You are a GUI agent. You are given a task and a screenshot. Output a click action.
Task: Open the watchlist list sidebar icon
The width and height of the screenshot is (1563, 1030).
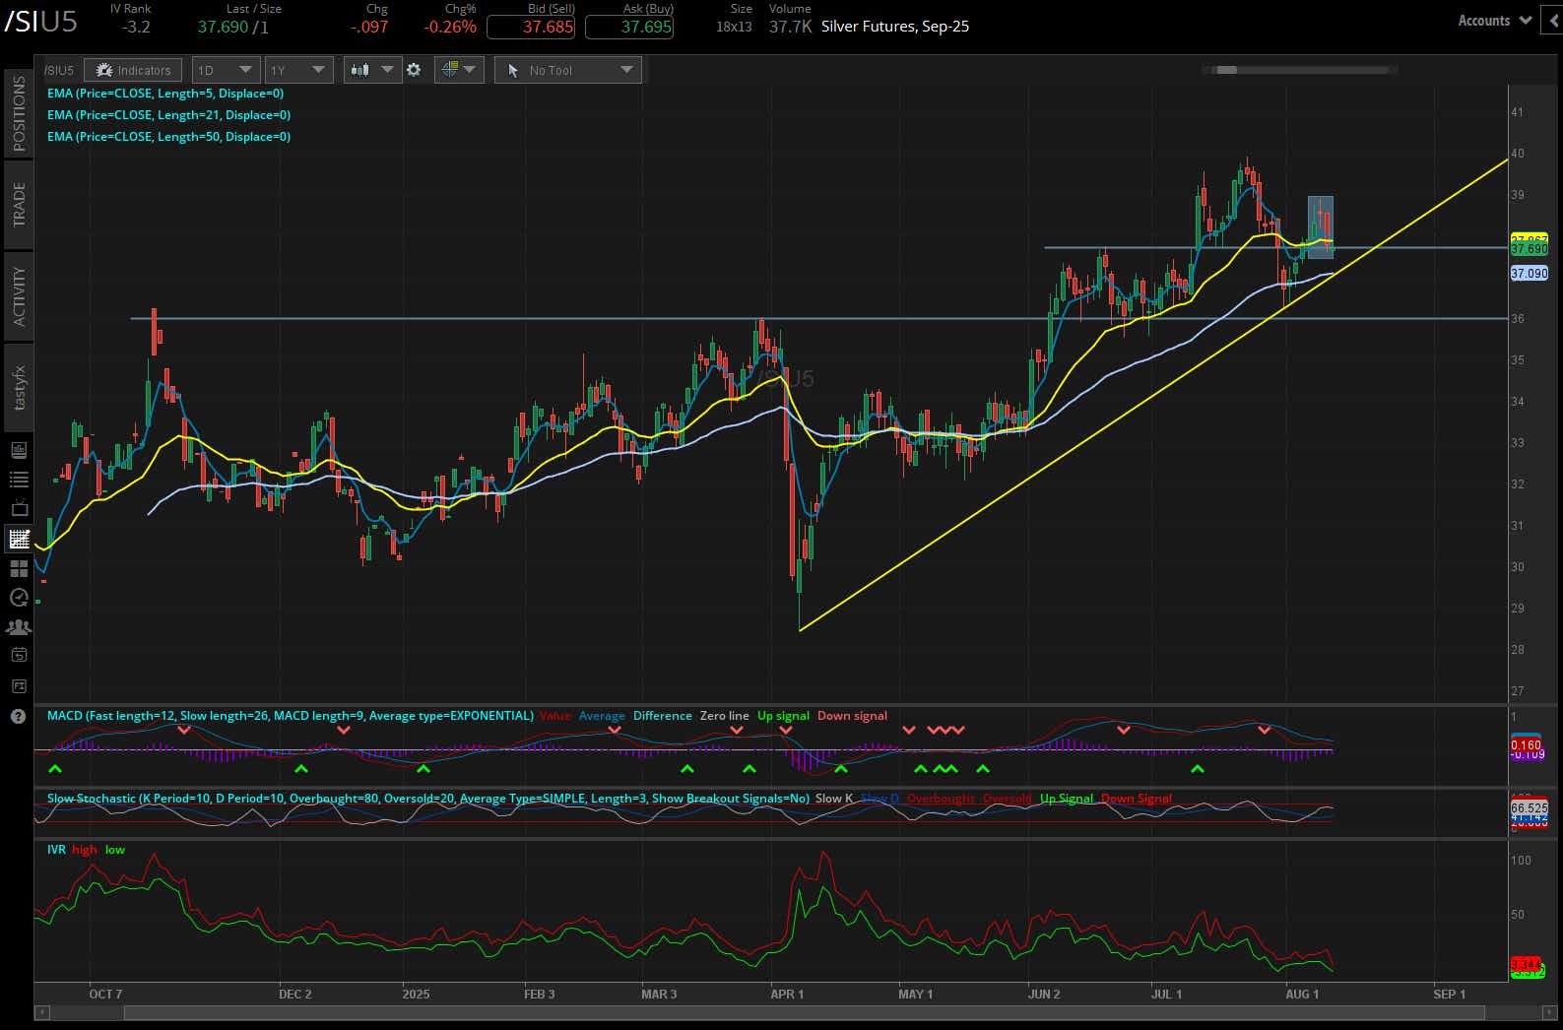pos(19,480)
